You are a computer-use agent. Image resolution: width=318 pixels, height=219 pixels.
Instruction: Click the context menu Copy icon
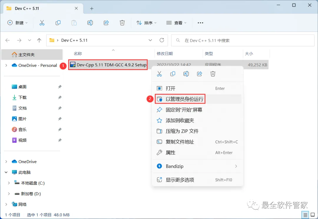pyautogui.click(x=173, y=74)
